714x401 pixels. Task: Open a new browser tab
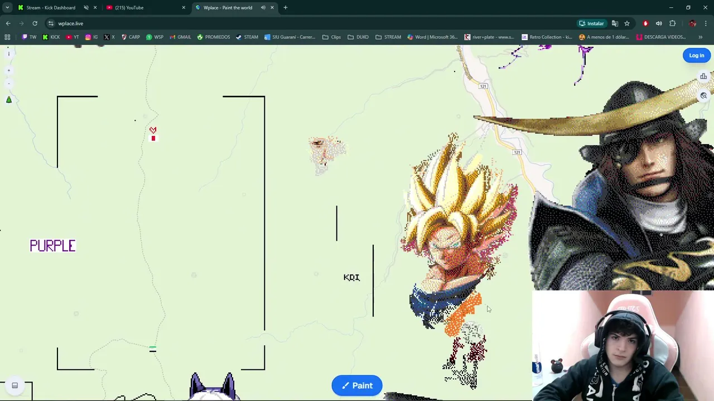click(286, 7)
